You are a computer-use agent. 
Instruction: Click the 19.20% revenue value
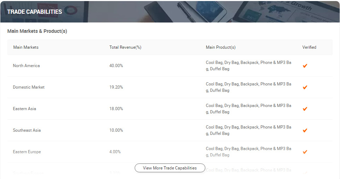pyautogui.click(x=116, y=87)
